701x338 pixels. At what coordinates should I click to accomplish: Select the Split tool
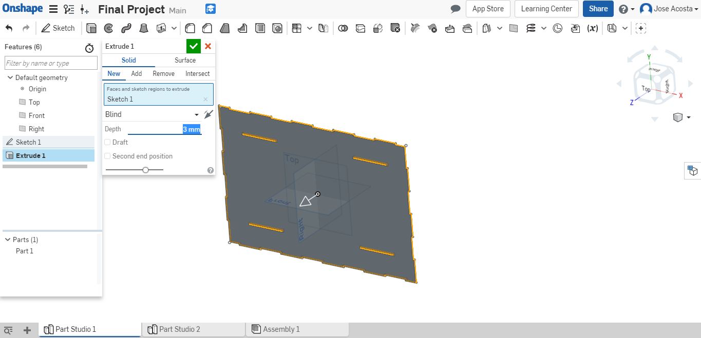(x=361, y=28)
